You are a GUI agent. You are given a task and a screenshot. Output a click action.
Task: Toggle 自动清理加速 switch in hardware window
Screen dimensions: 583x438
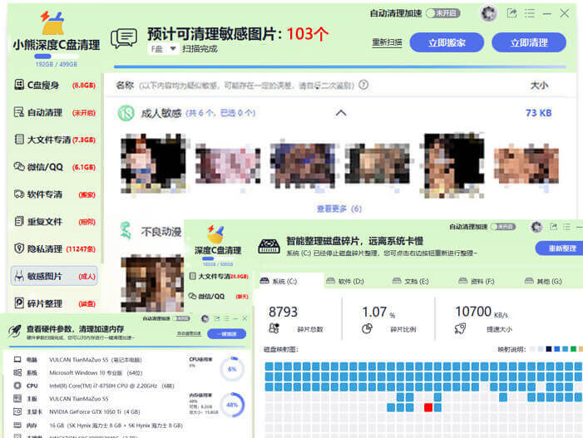[181, 318]
